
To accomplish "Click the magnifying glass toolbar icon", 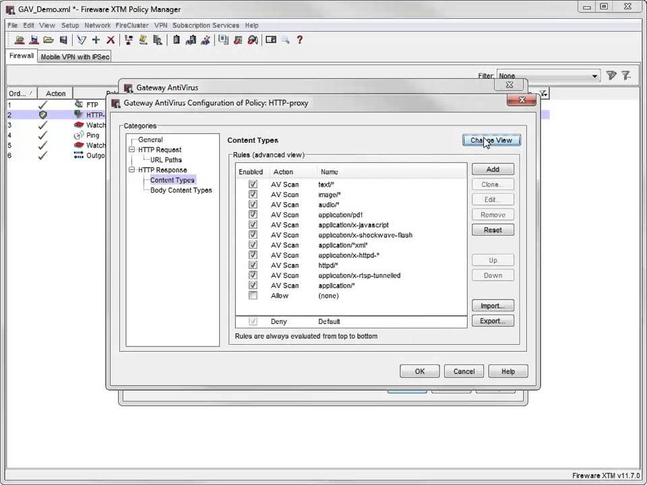I will [x=285, y=40].
